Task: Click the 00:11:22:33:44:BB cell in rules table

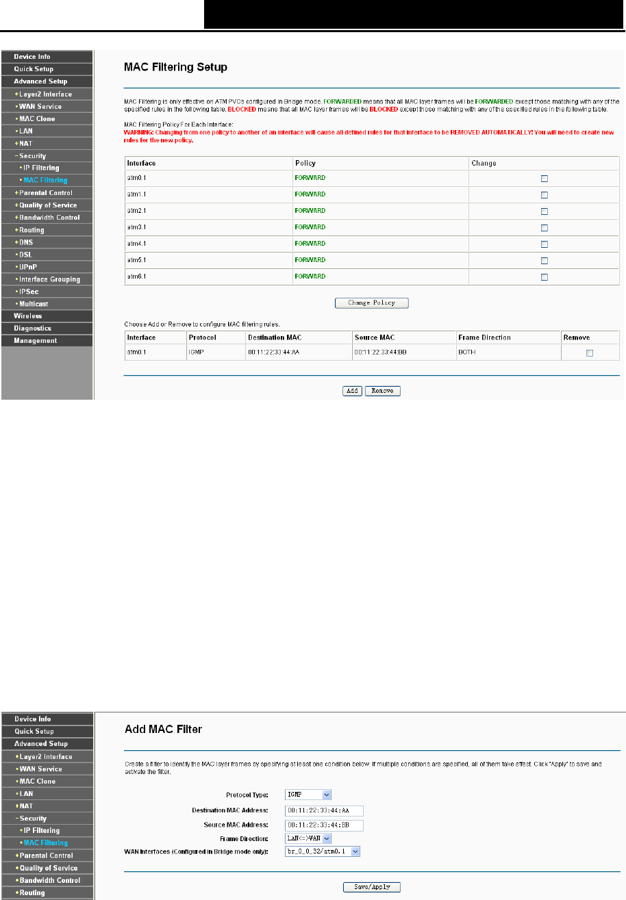Action: point(404,352)
